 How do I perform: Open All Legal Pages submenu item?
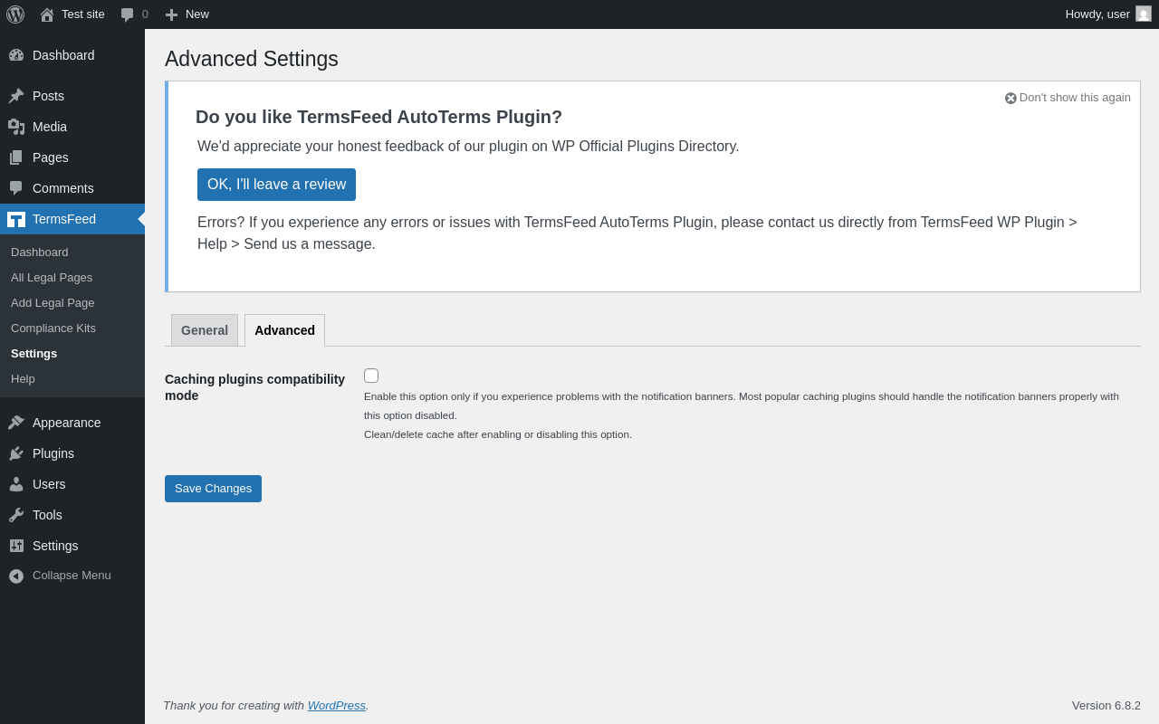(x=52, y=278)
